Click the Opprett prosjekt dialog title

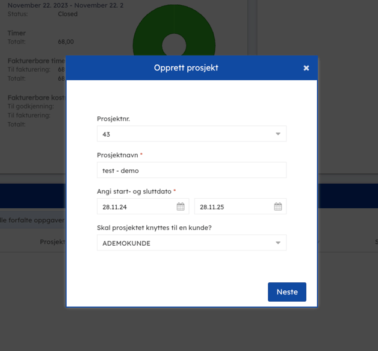[x=186, y=68]
